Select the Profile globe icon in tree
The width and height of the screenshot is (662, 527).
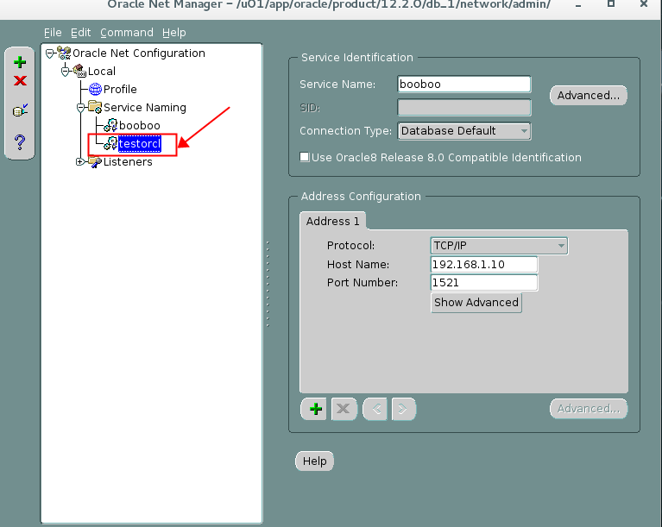pyautogui.click(x=95, y=90)
